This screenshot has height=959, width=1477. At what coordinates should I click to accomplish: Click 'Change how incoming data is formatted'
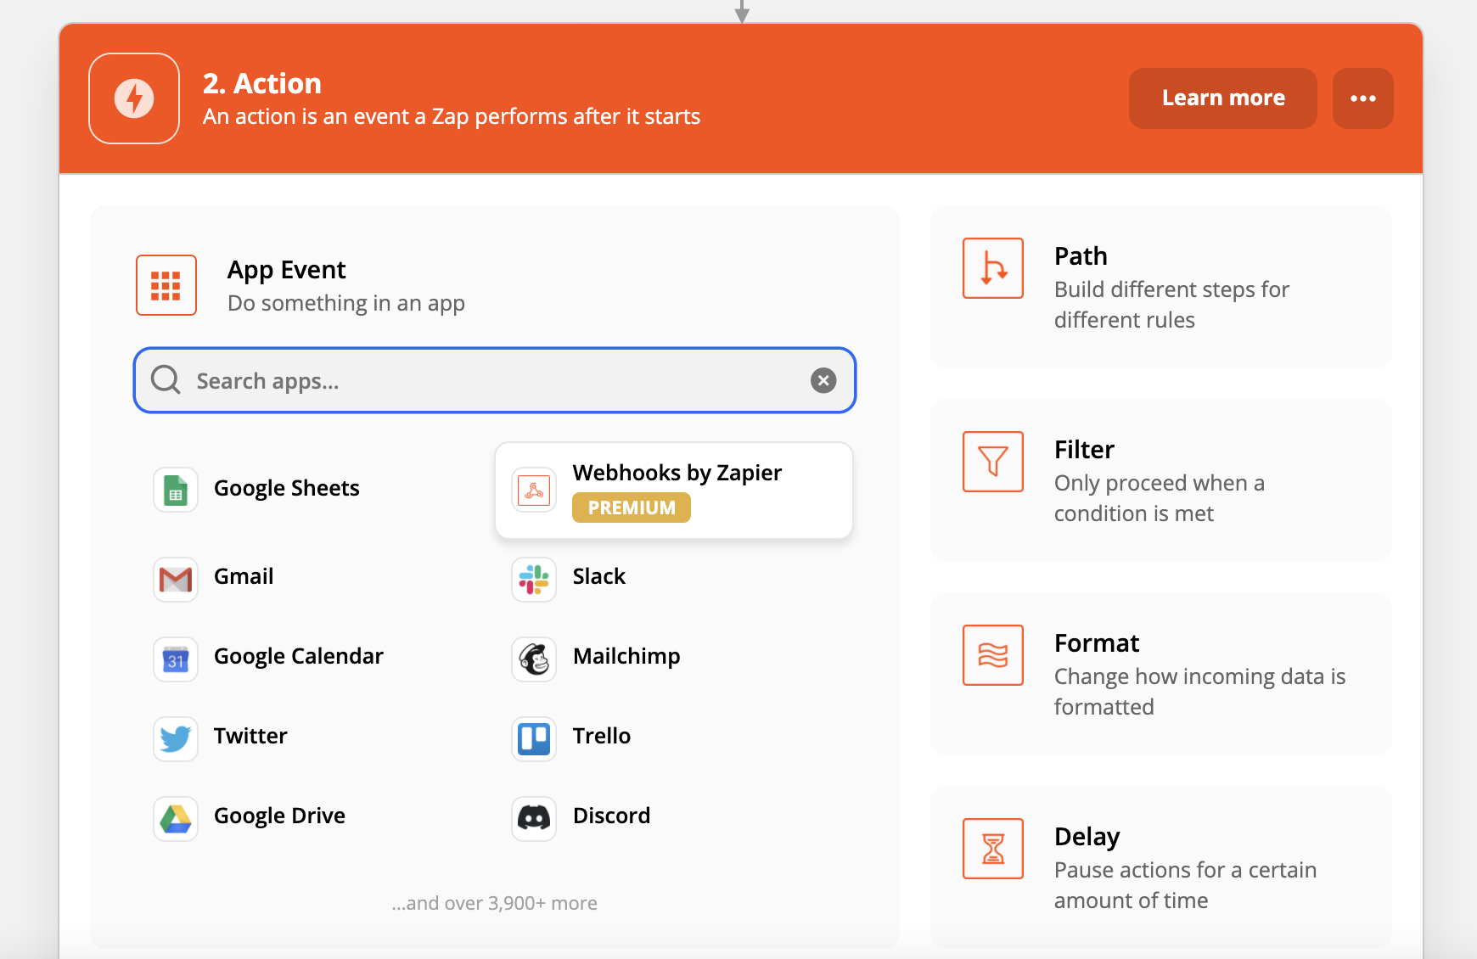coord(1200,692)
